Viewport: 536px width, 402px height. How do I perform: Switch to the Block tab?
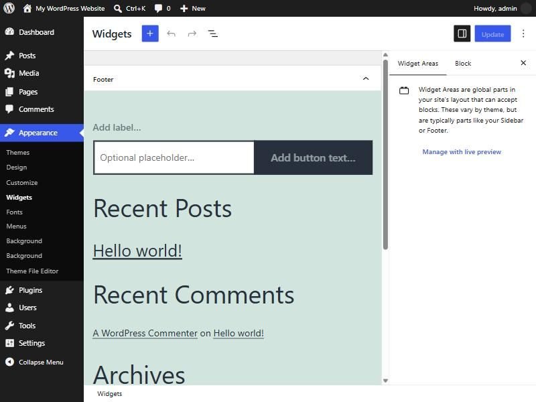click(x=463, y=63)
